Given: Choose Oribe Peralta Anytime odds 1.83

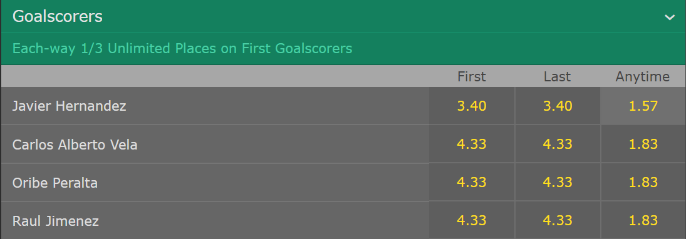Looking at the screenshot, I should tap(643, 182).
